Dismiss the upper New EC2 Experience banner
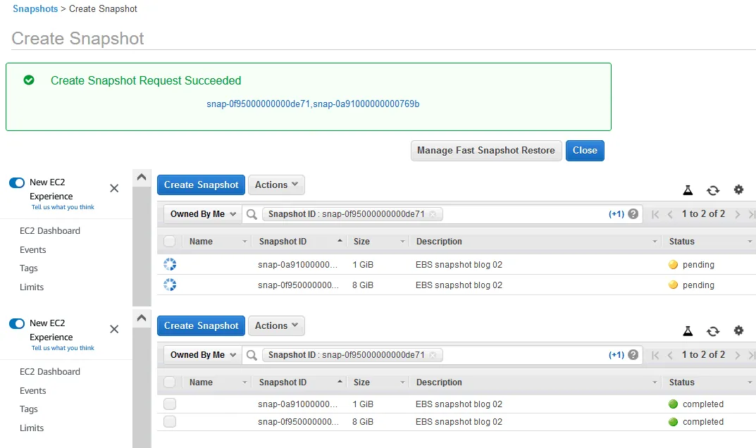756x448 pixels. (114, 188)
